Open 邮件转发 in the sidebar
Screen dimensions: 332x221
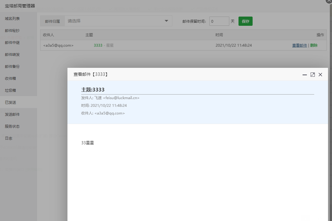pyautogui.click(x=12, y=55)
